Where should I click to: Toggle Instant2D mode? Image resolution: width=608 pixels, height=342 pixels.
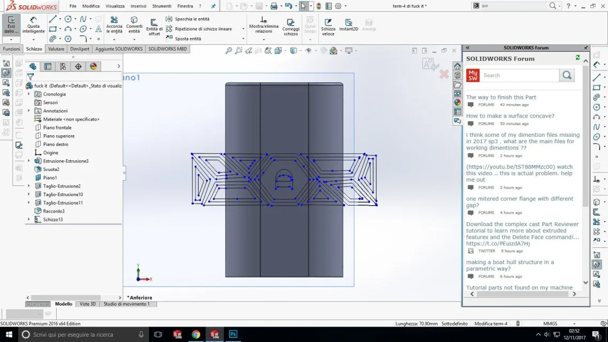tap(348, 25)
